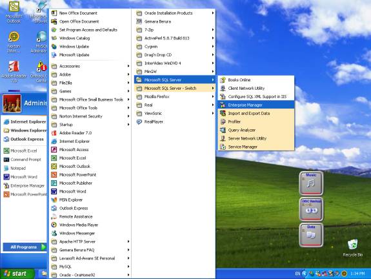Select Client Network Utility
Screen dimensions: 371x279
[x=256, y=88]
